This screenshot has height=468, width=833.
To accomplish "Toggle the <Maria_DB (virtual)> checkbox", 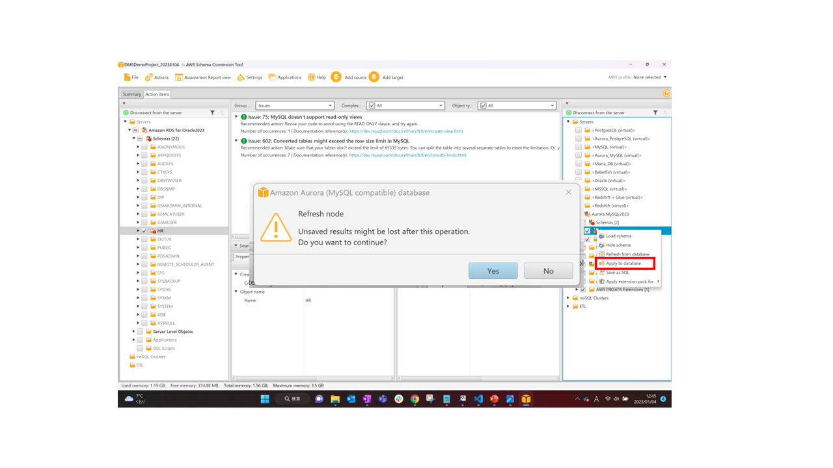I will [x=579, y=164].
